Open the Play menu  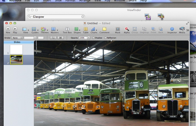point(108,1)
